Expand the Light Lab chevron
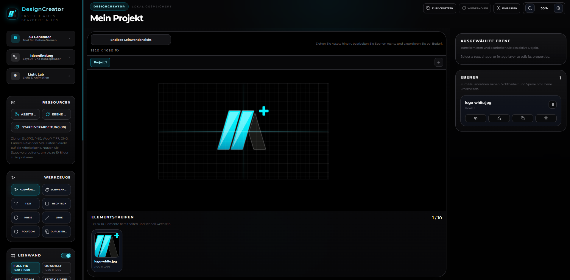This screenshot has height=280, width=570. [69, 76]
